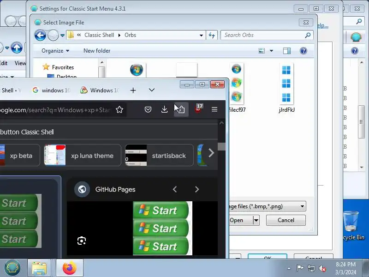Viewport: 369px width, 277px height.
Task: Refresh the Orbs folder path
Action: point(212,36)
